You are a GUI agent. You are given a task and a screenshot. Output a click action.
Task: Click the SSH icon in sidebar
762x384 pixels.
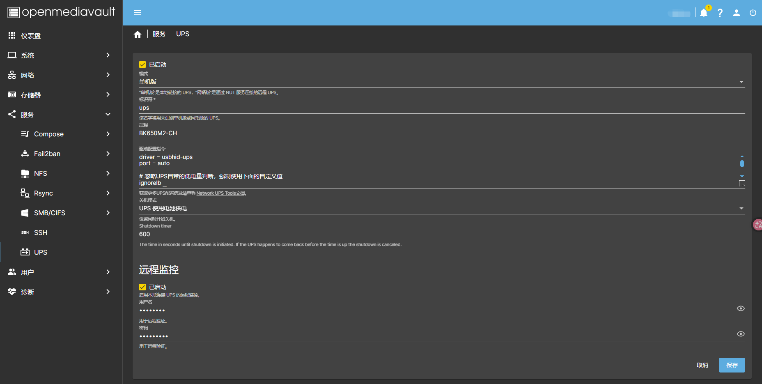coord(25,232)
